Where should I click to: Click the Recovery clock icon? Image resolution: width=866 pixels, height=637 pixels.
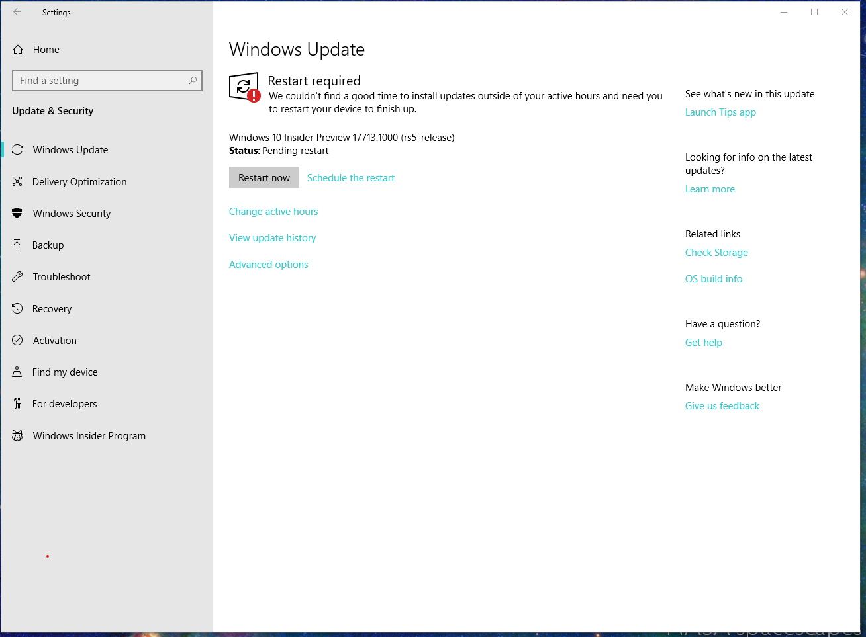(17, 308)
